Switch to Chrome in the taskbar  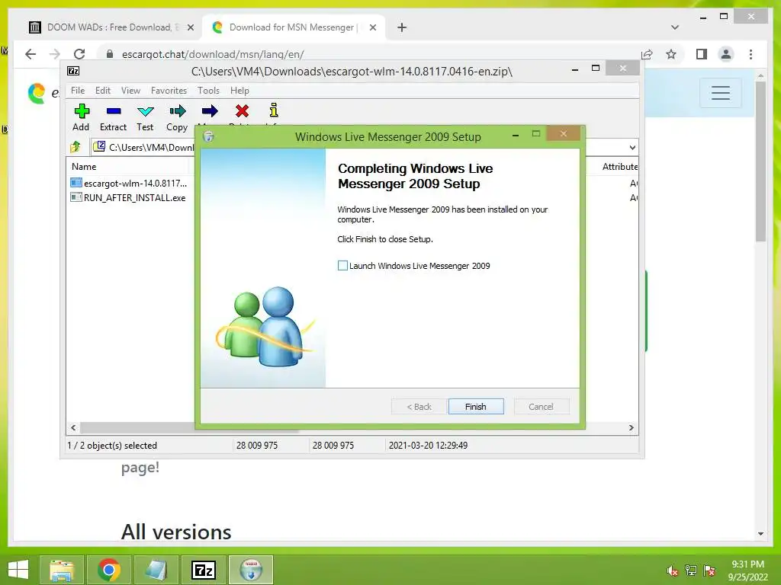[109, 570]
